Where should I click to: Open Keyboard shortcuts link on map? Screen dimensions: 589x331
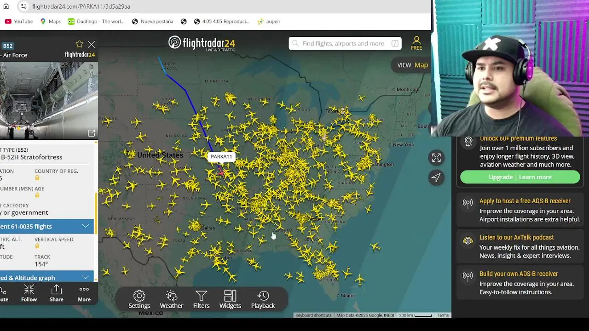click(313, 315)
